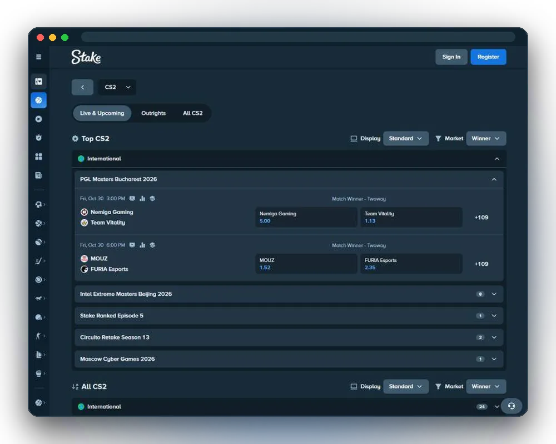Click the sort icon beside All CS2

(75, 387)
